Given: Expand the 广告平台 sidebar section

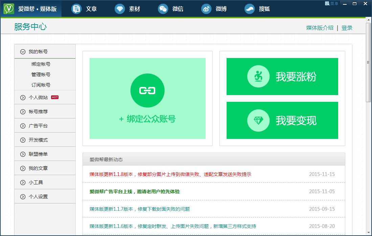Looking at the screenshot, I should tap(23, 126).
